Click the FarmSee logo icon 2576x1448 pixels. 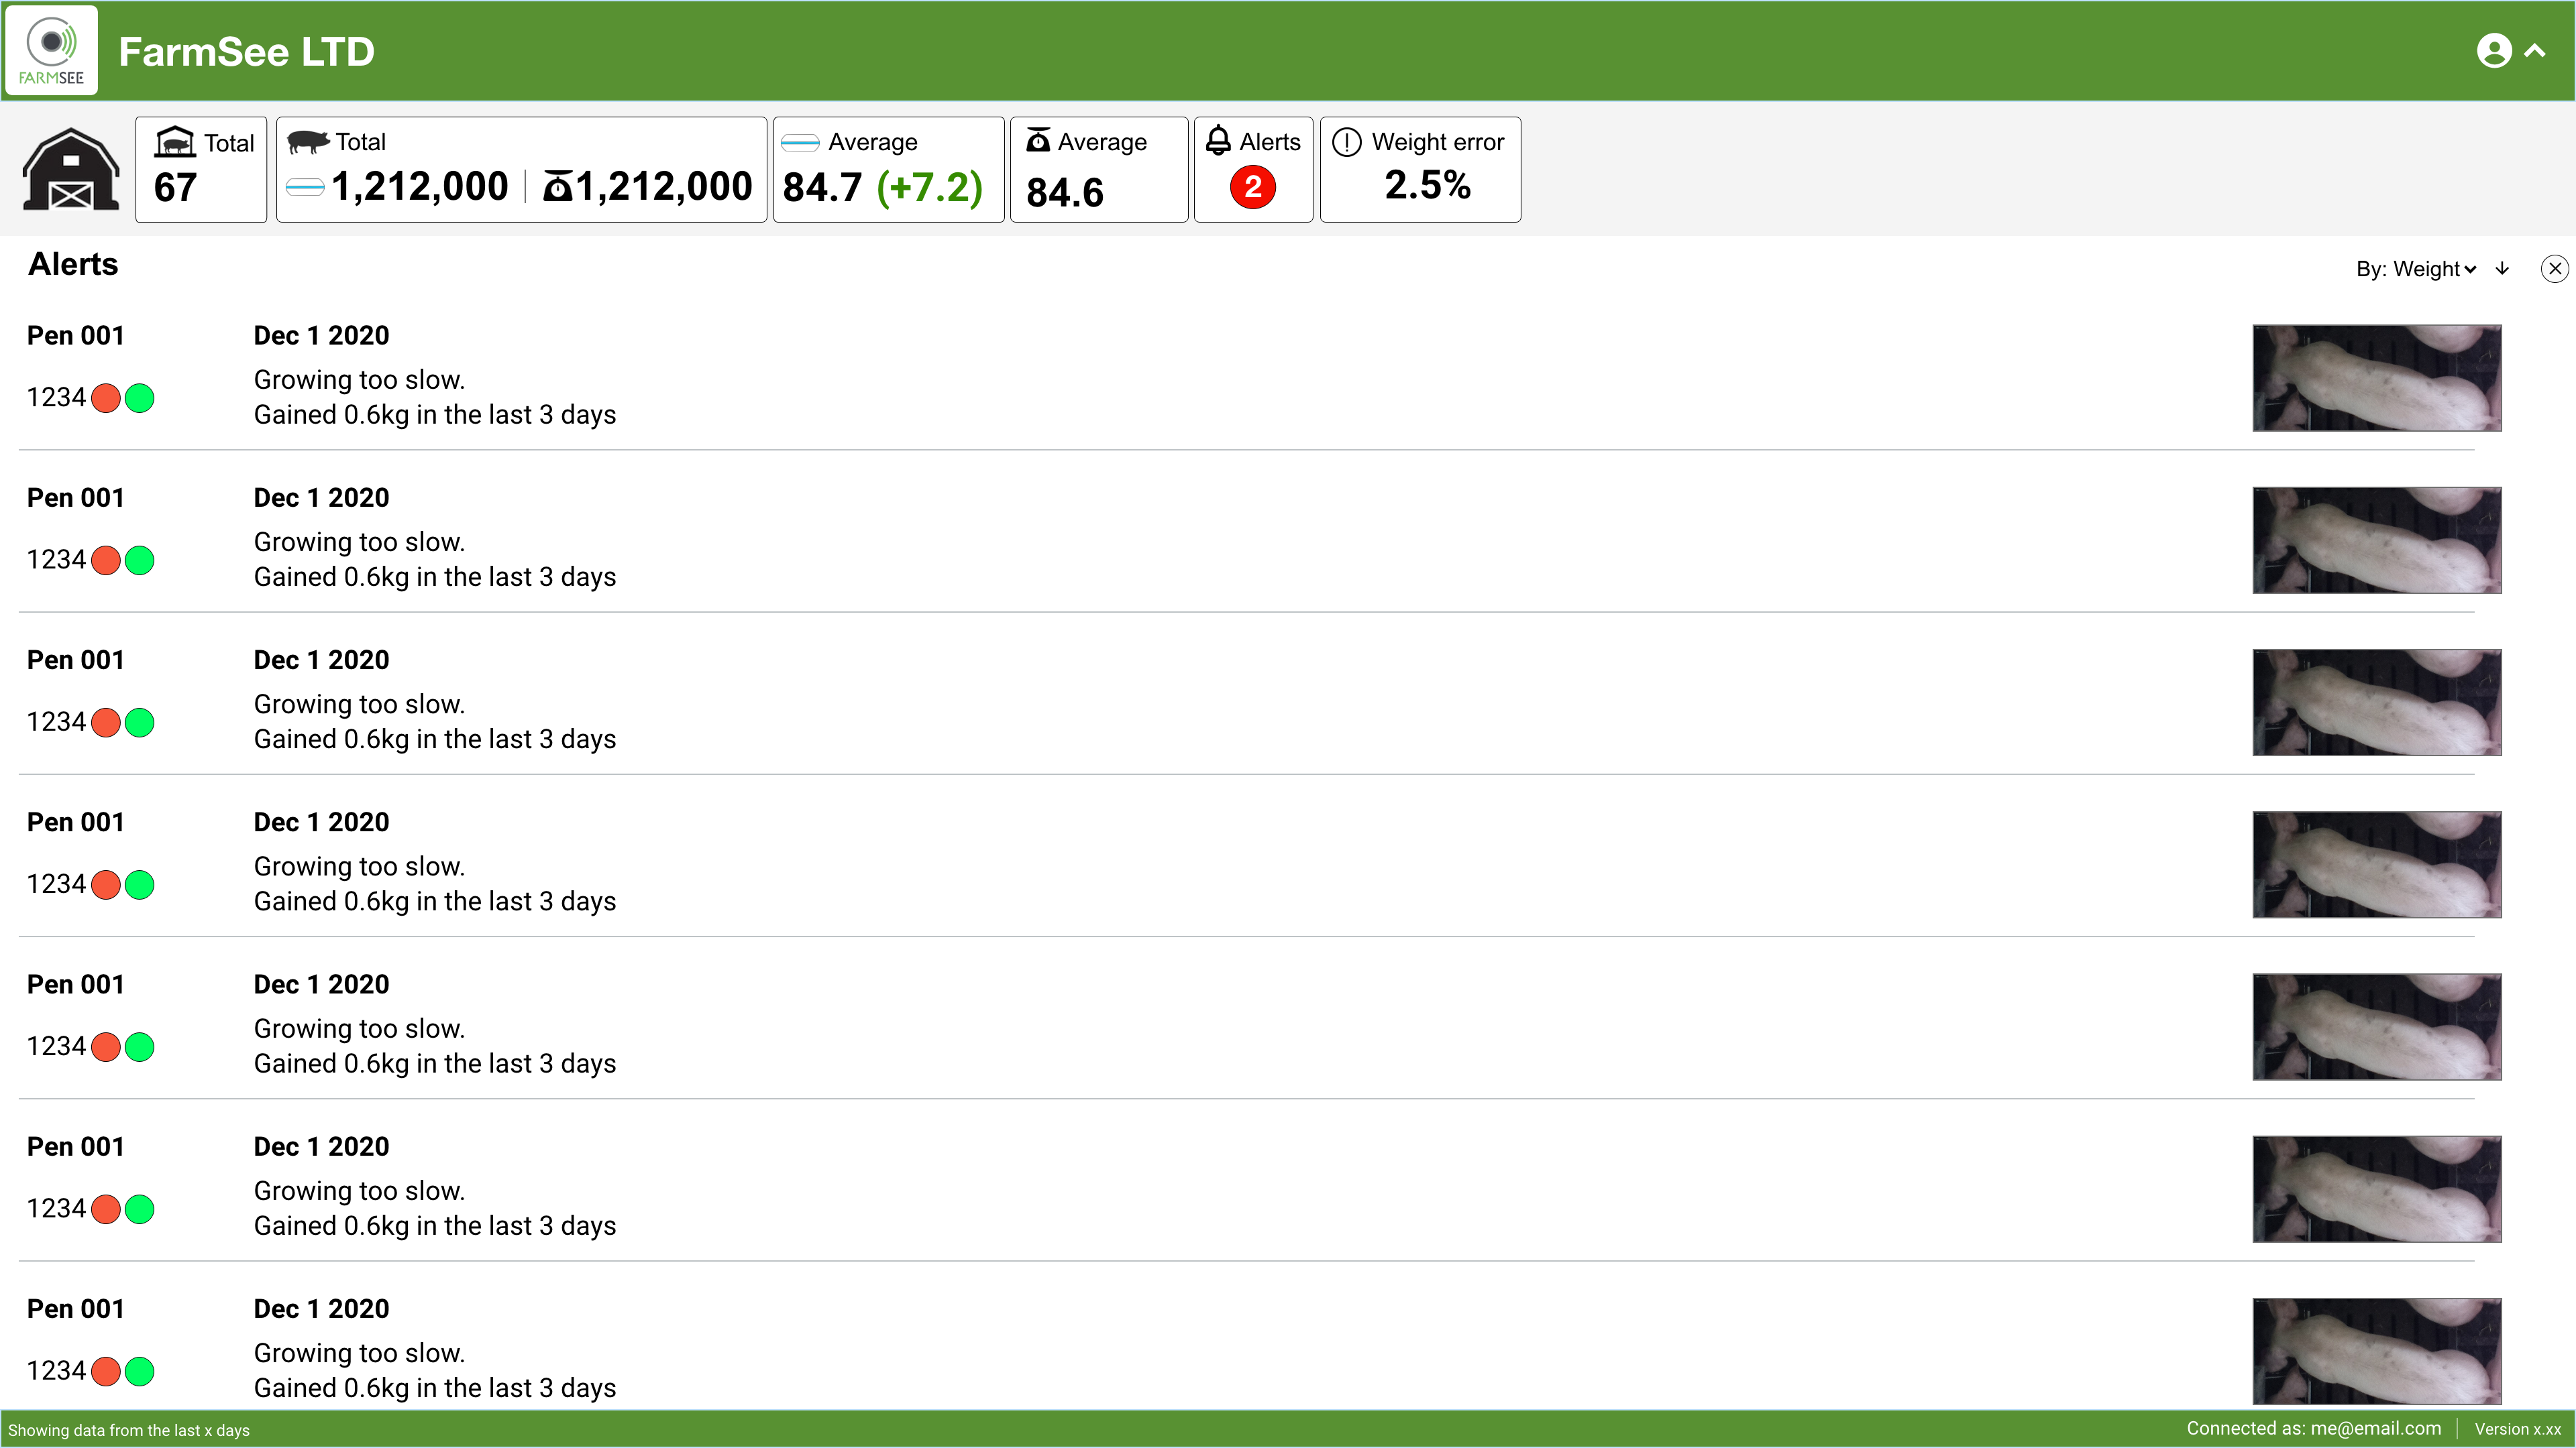click(x=51, y=50)
